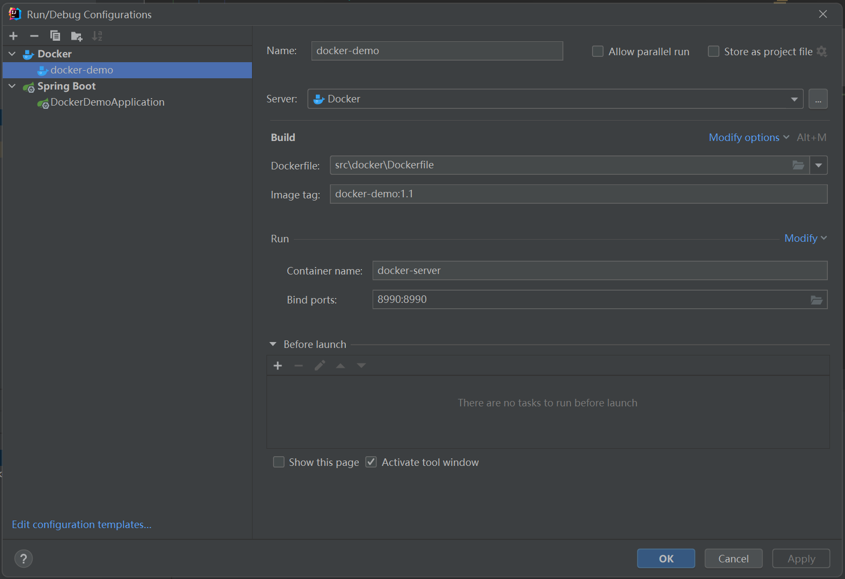Enable Allow parallel run
Viewport: 845px width, 579px height.
(x=598, y=51)
